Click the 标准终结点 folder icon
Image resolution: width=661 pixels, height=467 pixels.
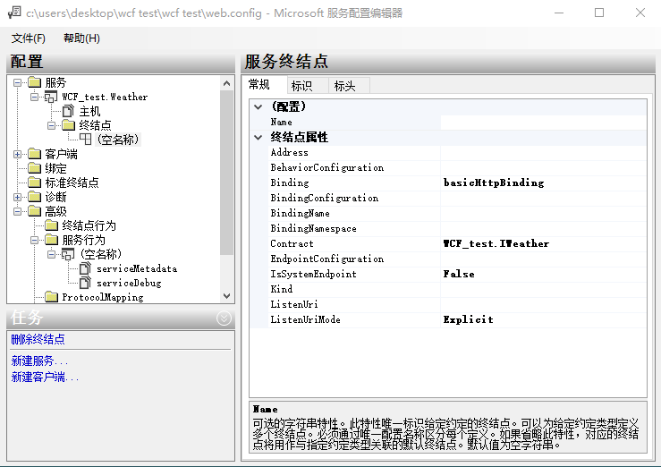(x=35, y=183)
